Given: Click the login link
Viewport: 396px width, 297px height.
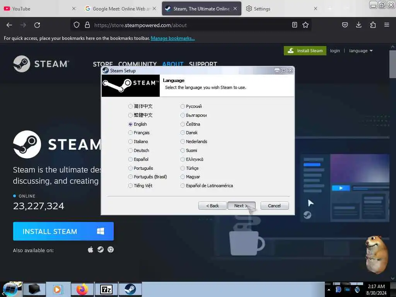Looking at the screenshot, I should [x=335, y=51].
